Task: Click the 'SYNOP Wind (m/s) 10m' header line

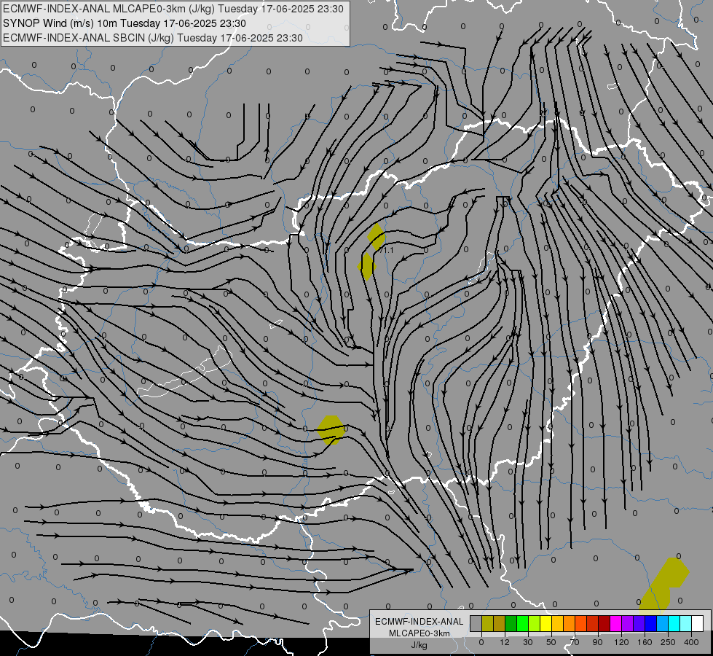Action: (x=124, y=23)
